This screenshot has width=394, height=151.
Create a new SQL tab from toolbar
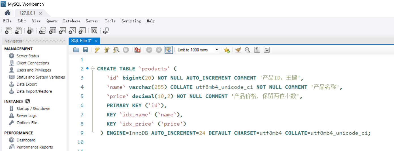[x=8, y=31]
